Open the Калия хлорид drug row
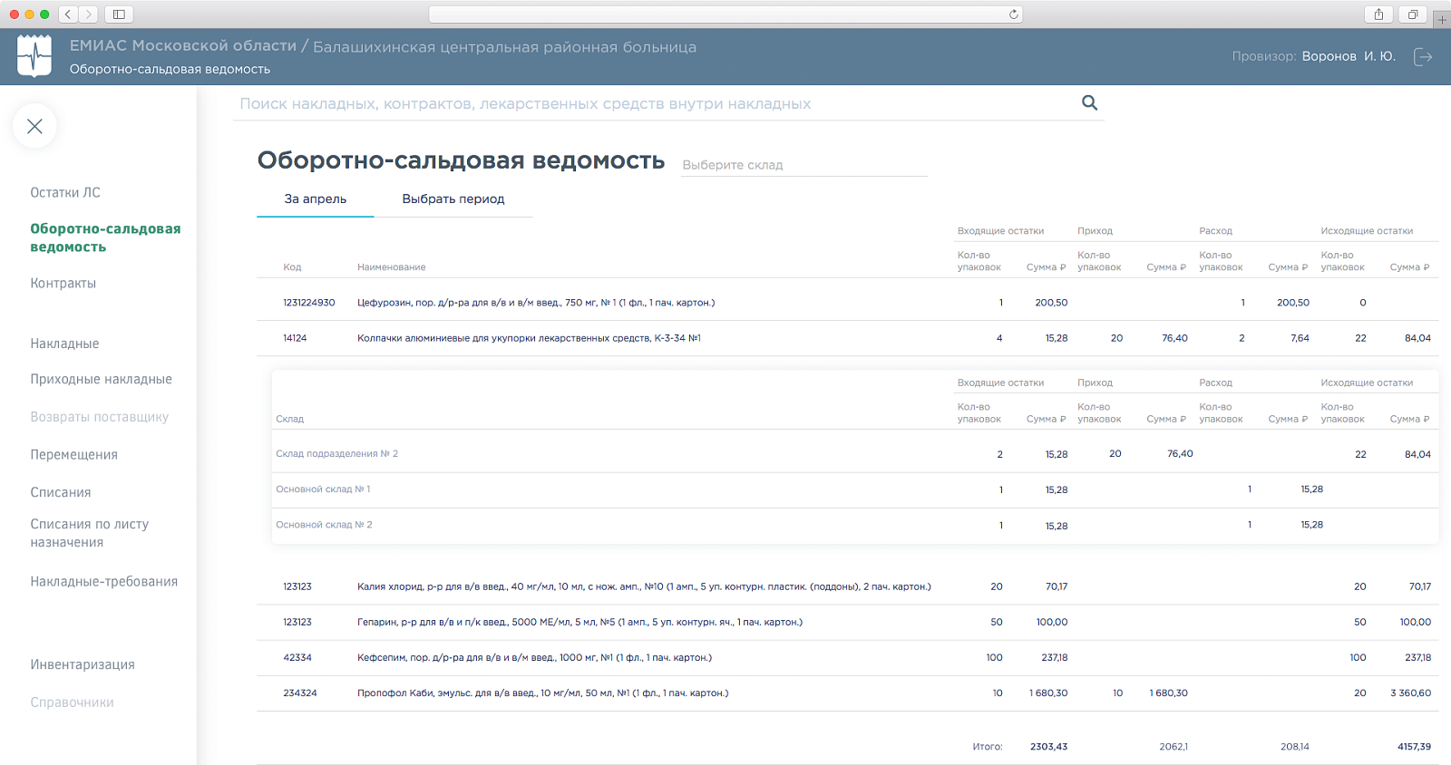1451x765 pixels. 848,587
